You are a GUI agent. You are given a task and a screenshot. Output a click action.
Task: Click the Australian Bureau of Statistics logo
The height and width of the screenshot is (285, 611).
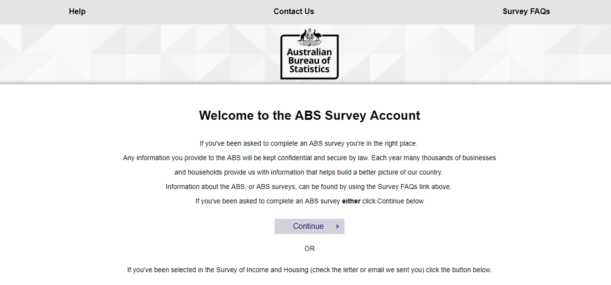309,54
